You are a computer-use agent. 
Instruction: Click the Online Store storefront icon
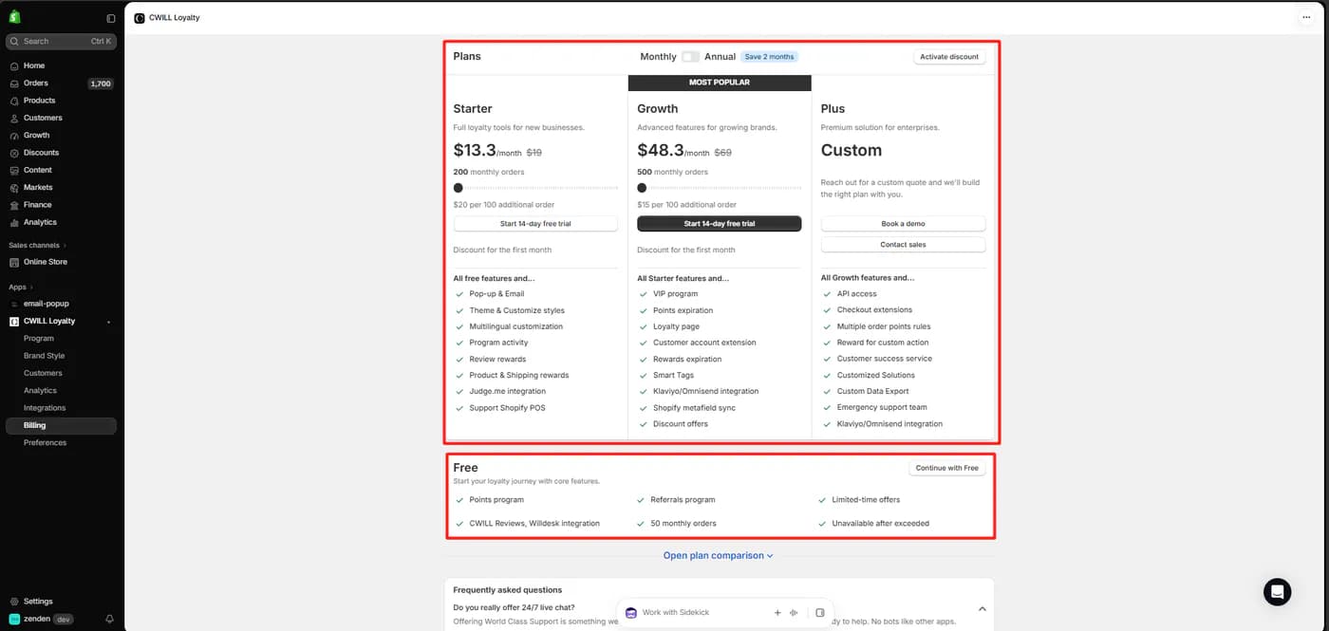(x=14, y=262)
